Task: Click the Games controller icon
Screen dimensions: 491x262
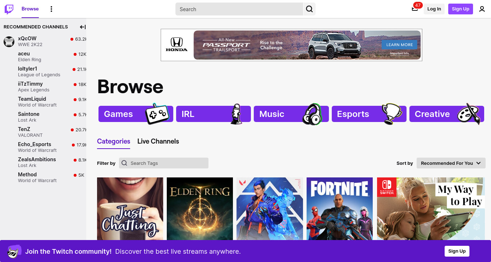Action: point(157,114)
